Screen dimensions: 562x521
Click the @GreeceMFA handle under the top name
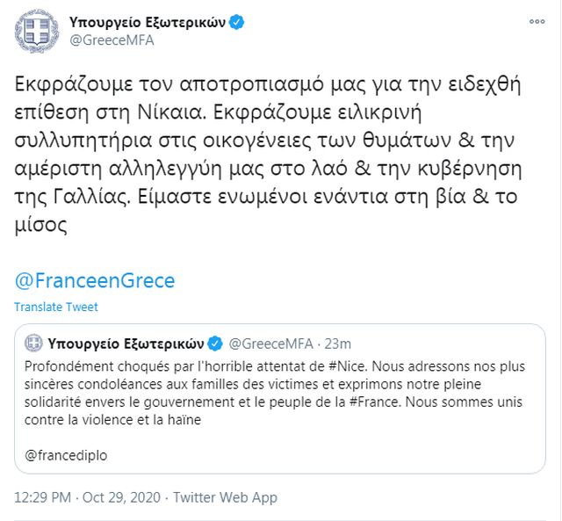pos(104,39)
